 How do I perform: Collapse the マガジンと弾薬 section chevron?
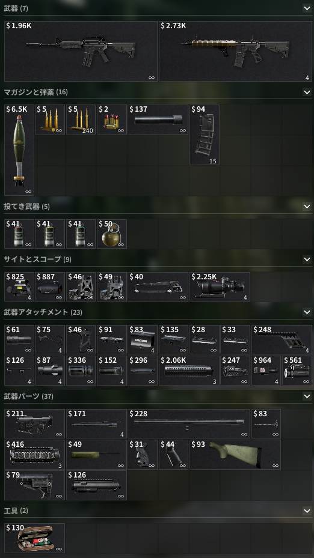(x=307, y=92)
